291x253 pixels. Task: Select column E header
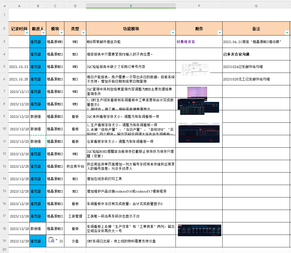pos(131,6)
